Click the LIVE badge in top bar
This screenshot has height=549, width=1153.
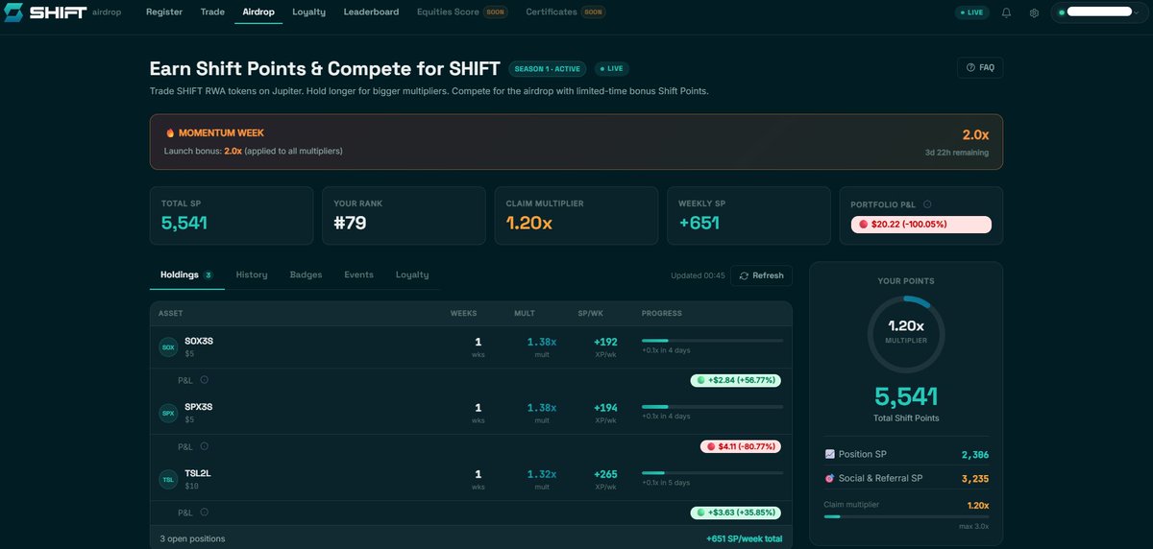pos(971,12)
